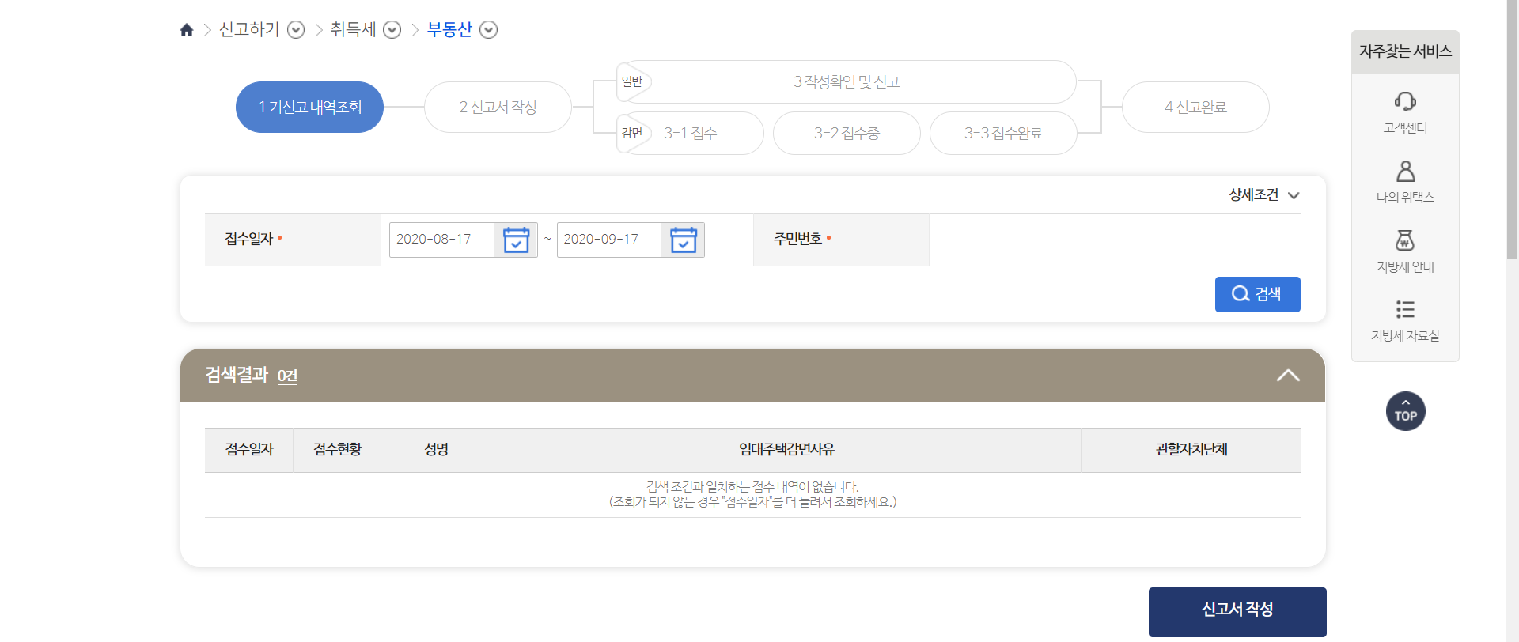Click the 자주찾는 서비스 panel header

tap(1405, 52)
